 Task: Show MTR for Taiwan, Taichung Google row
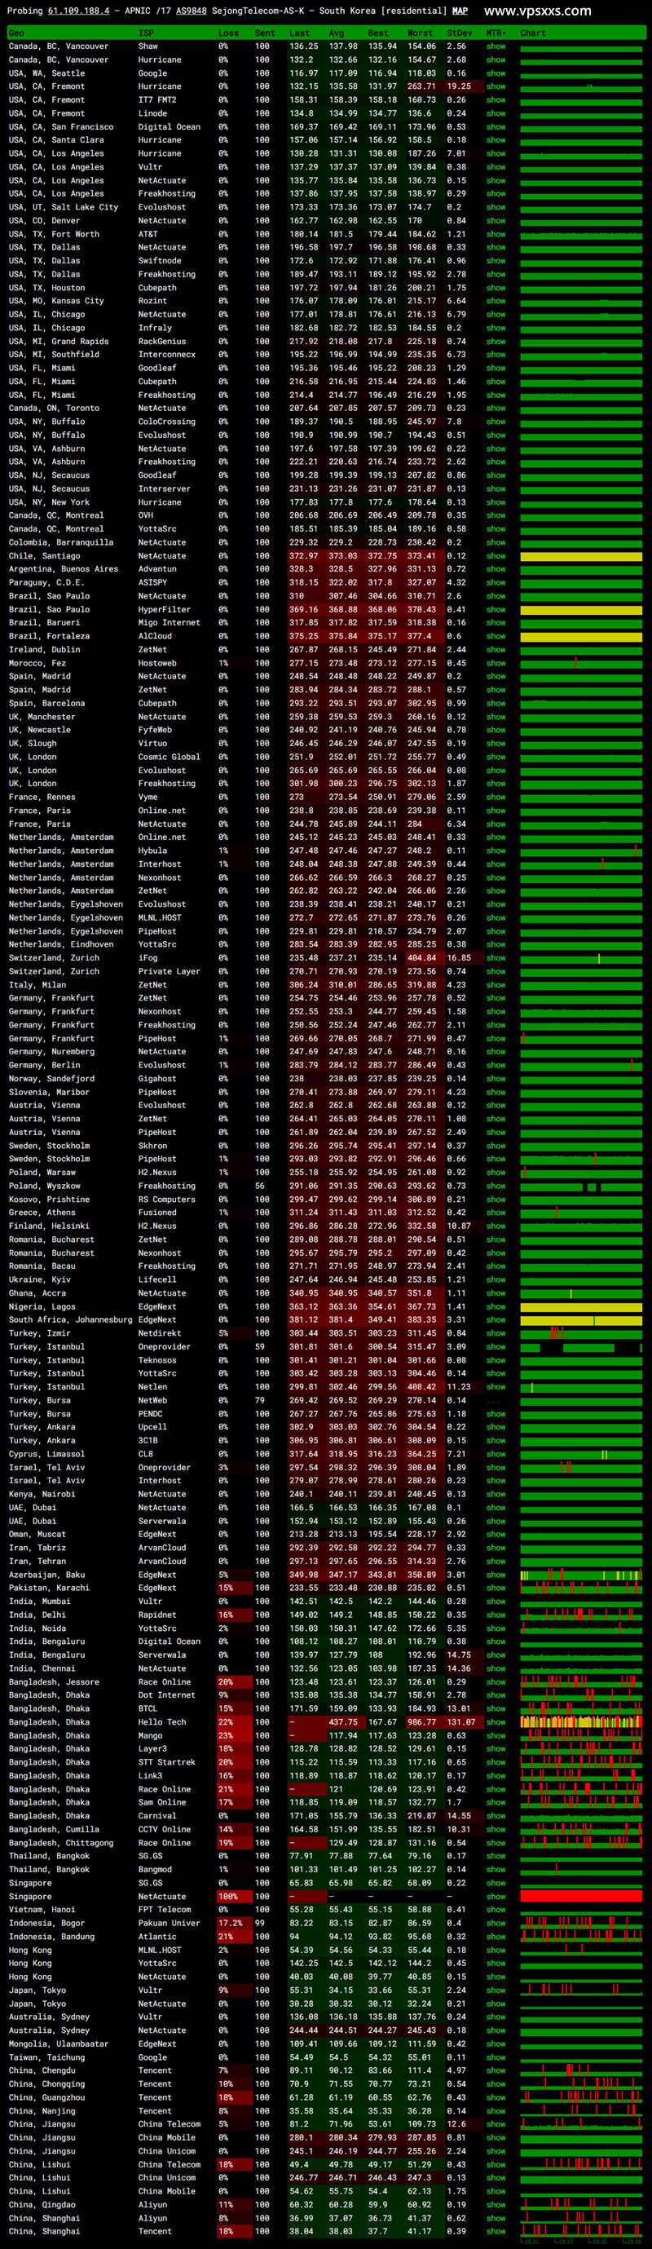pos(496,2057)
